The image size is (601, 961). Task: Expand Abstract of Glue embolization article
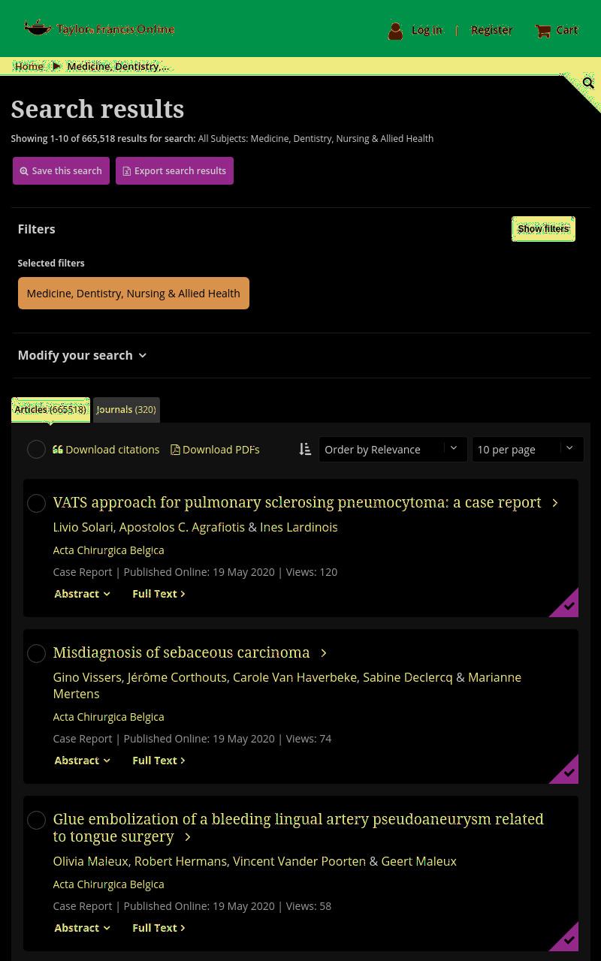(82, 928)
